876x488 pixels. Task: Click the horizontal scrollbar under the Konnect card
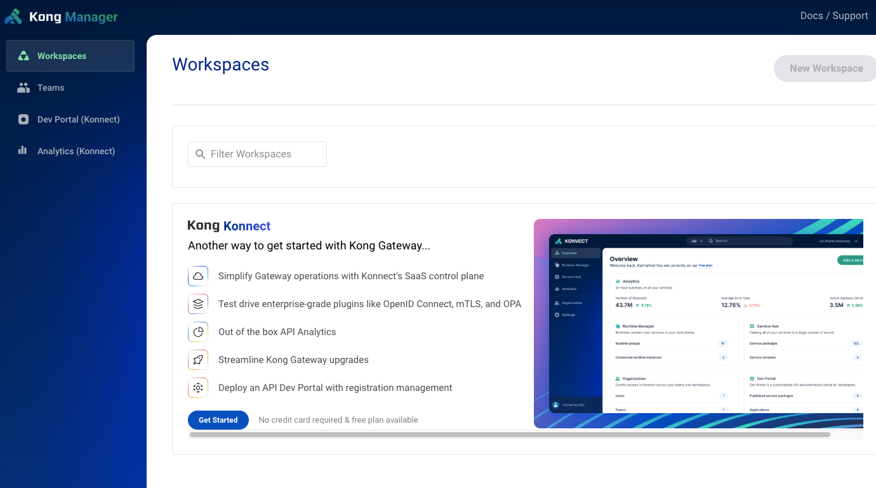pyautogui.click(x=510, y=435)
